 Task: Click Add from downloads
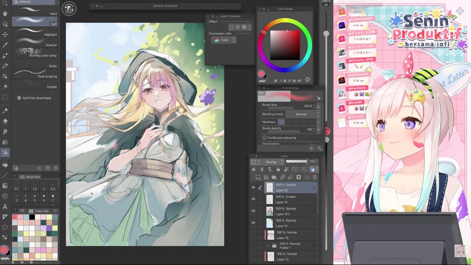(x=34, y=98)
